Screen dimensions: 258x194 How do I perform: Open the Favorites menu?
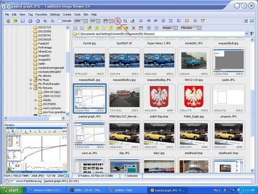pos(41,15)
